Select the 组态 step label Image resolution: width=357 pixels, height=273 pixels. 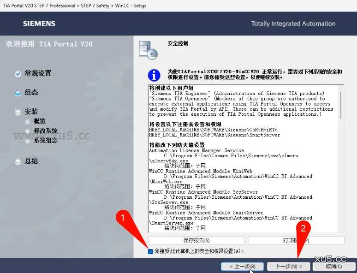click(31, 92)
